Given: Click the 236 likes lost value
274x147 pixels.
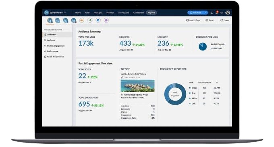Looking at the screenshot, I should [163, 43].
